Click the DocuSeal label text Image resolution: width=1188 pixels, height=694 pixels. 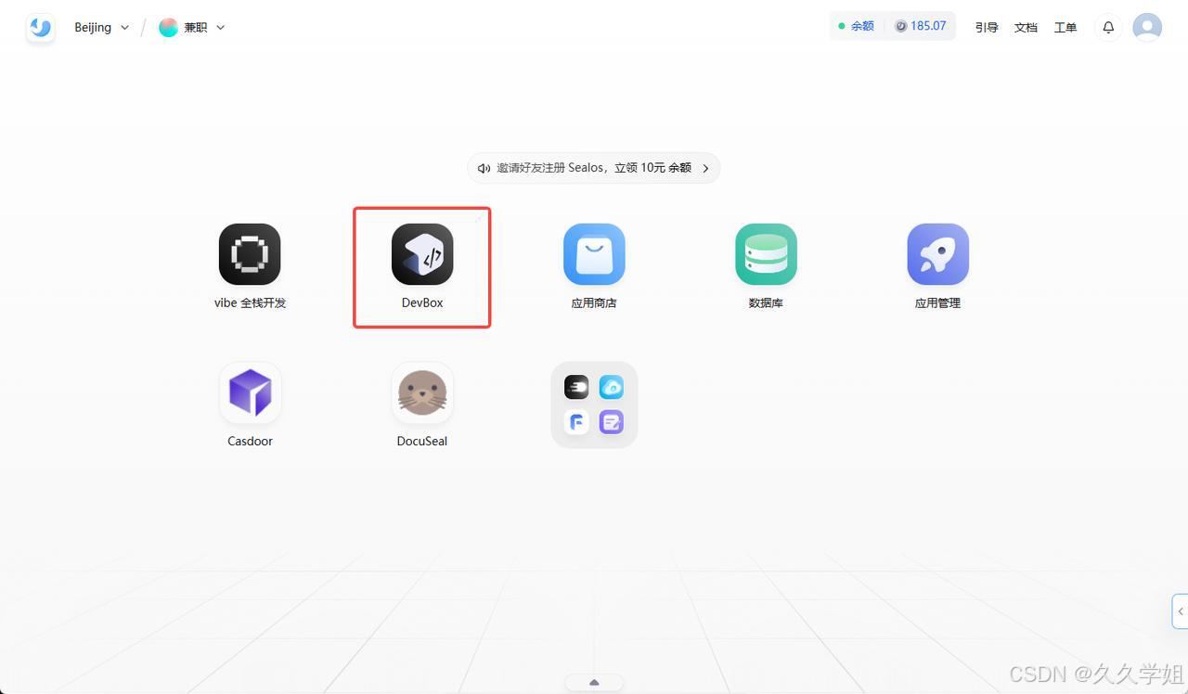point(422,441)
